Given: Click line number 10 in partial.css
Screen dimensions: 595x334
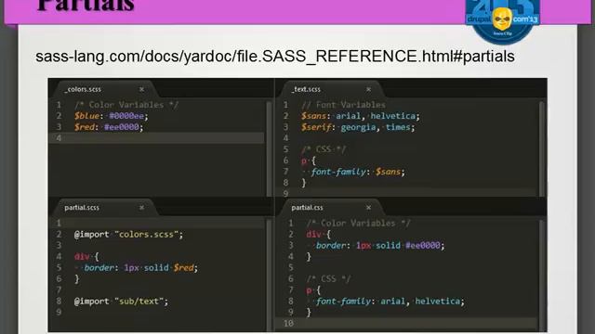Looking at the screenshot, I should (288, 324).
